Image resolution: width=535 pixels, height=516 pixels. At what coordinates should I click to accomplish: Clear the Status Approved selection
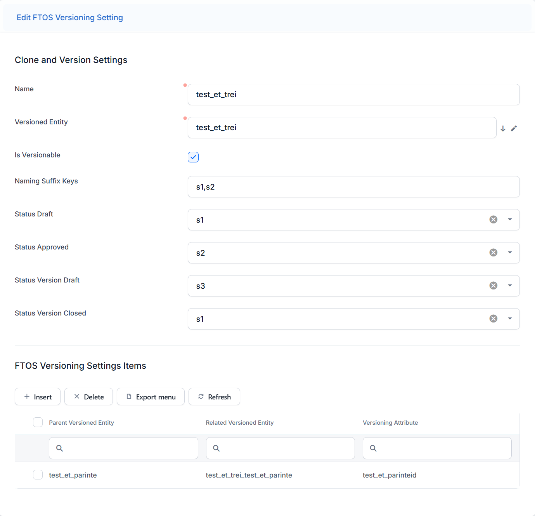pyautogui.click(x=493, y=253)
